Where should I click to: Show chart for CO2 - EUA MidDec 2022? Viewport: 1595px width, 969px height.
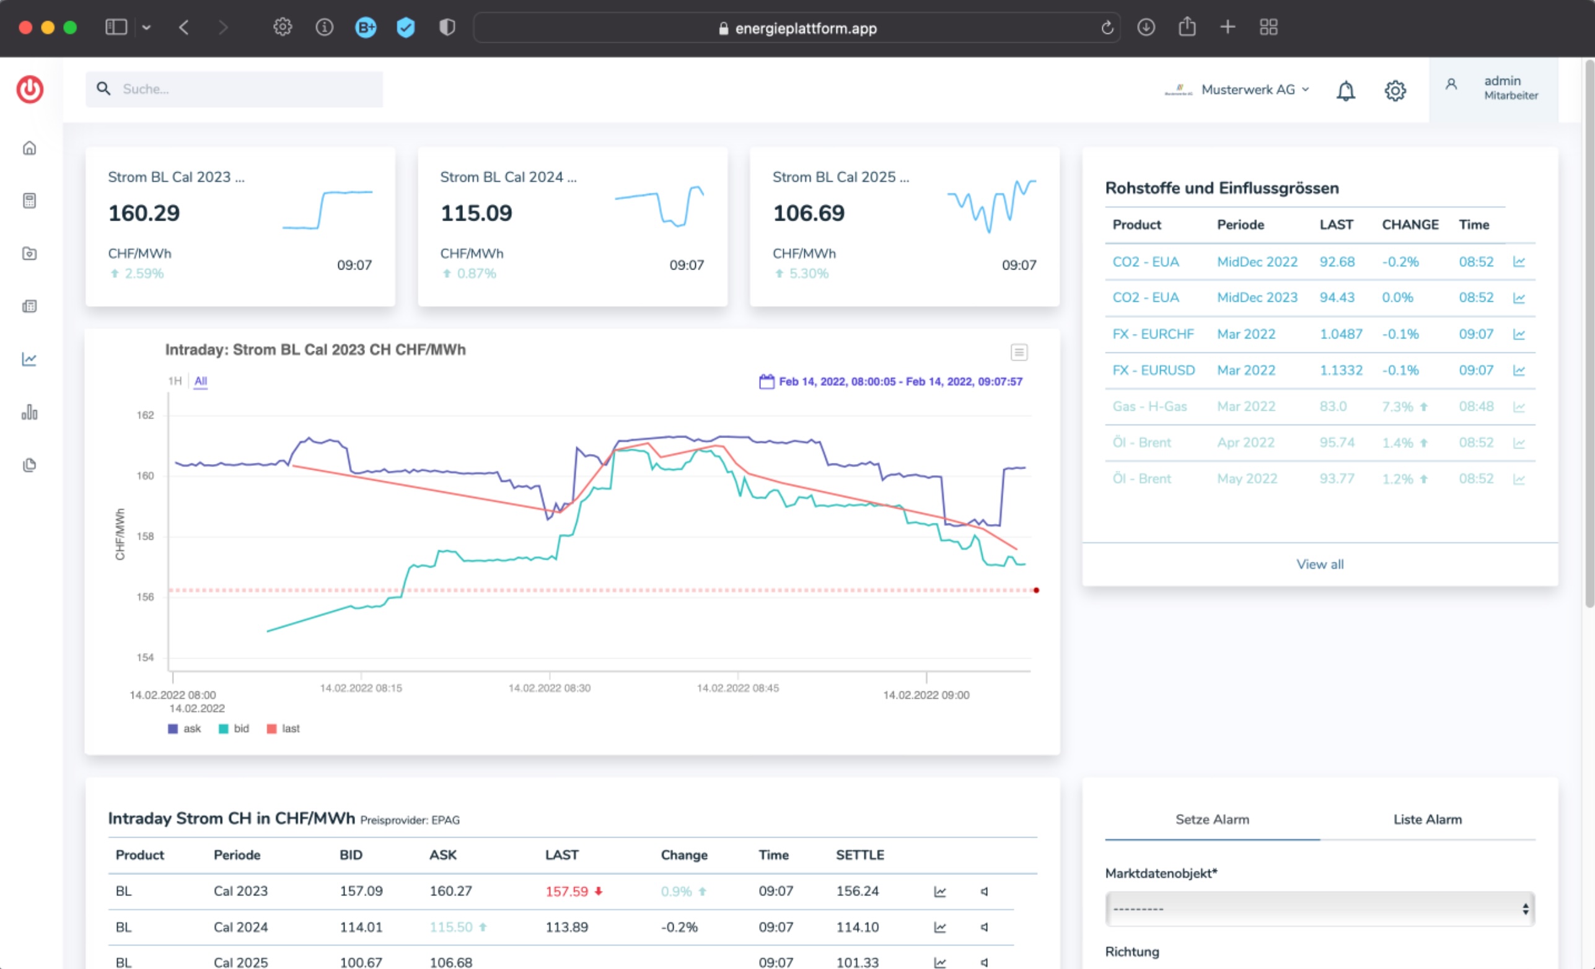click(x=1519, y=262)
